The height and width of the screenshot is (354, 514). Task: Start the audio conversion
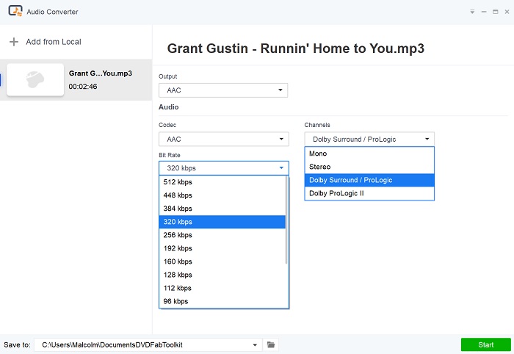[x=485, y=345]
